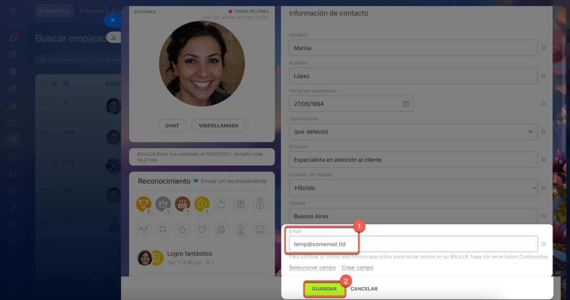Open the avatar of employee ID 4
Image resolution: width=570 pixels, height=300 pixels.
point(114,106)
